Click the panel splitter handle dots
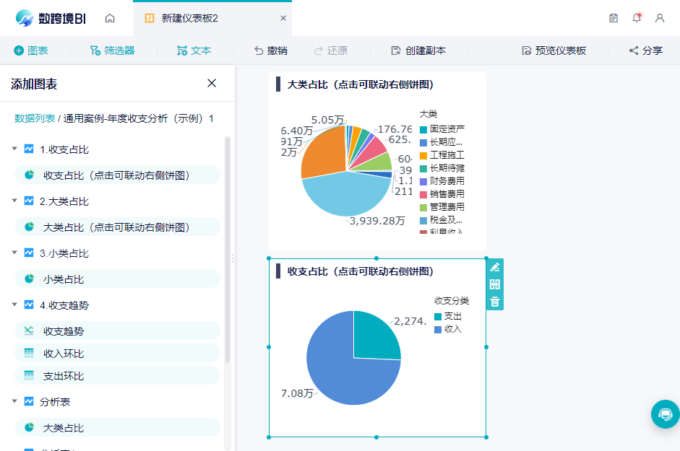Screen dimensions: 680x451 pyautogui.click(x=233, y=258)
